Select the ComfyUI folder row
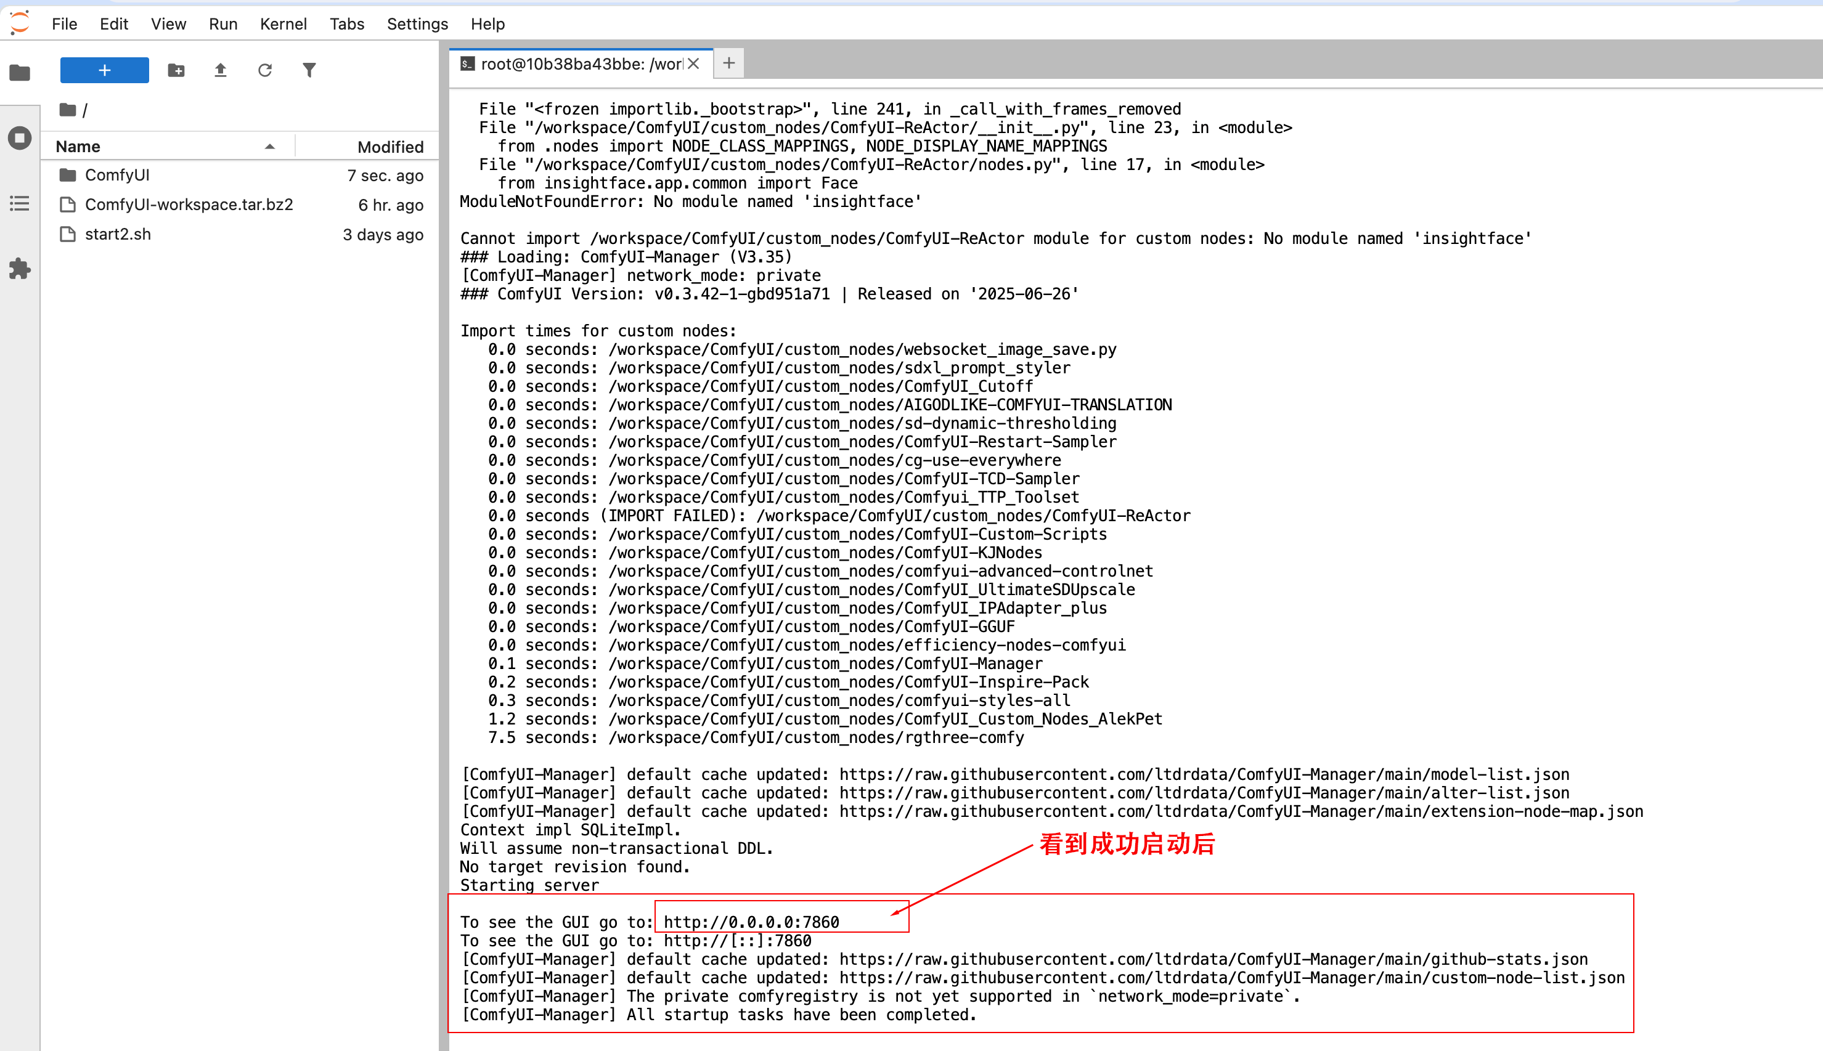This screenshot has height=1051, width=1823. (x=240, y=176)
